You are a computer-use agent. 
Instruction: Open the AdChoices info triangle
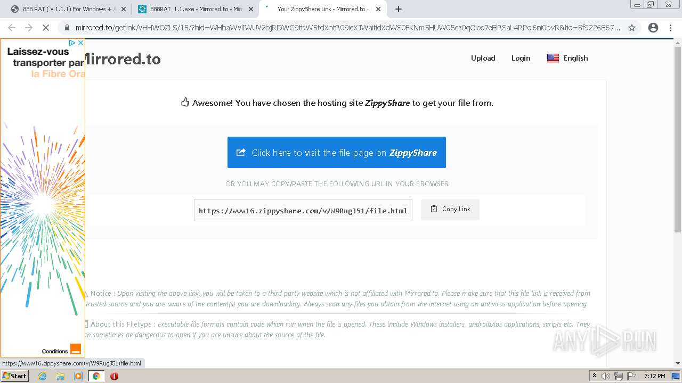pos(72,43)
